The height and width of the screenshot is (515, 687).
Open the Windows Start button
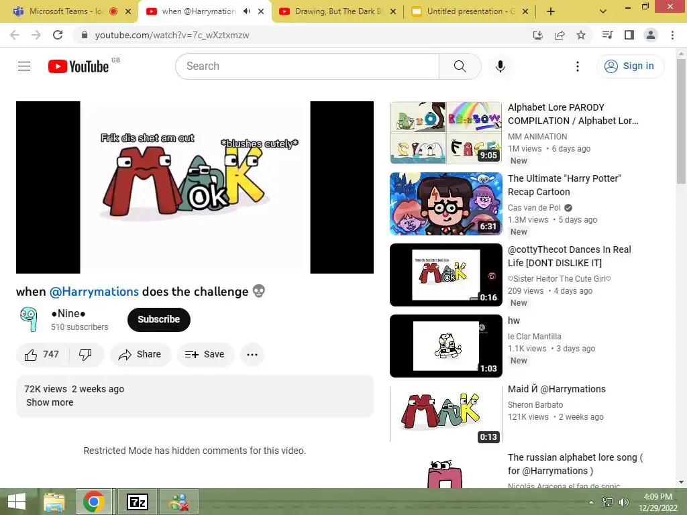pos(16,502)
